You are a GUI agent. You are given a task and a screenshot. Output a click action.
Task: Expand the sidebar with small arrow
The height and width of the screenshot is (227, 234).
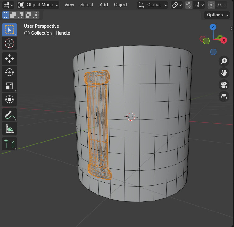pyautogui.click(x=231, y=28)
